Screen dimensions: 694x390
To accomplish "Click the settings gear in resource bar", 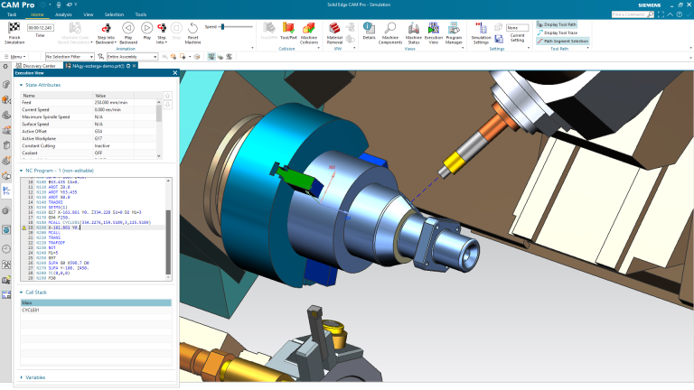I will 5,66.
